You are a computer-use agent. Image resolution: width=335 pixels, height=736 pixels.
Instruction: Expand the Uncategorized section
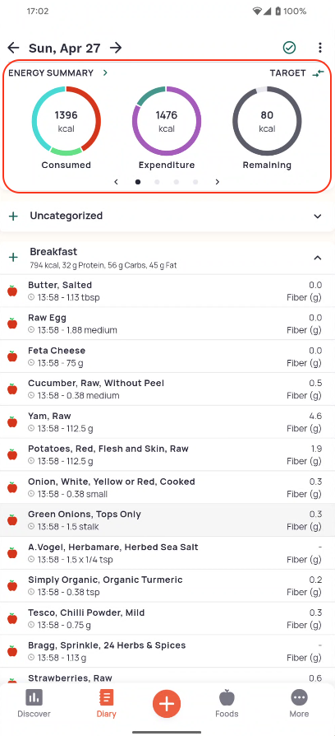318,216
